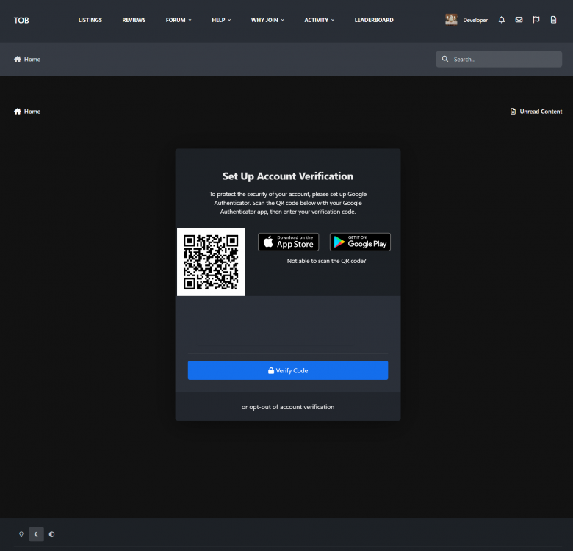Click the Verify Code button
Image resolution: width=573 pixels, height=551 pixels.
[288, 370]
